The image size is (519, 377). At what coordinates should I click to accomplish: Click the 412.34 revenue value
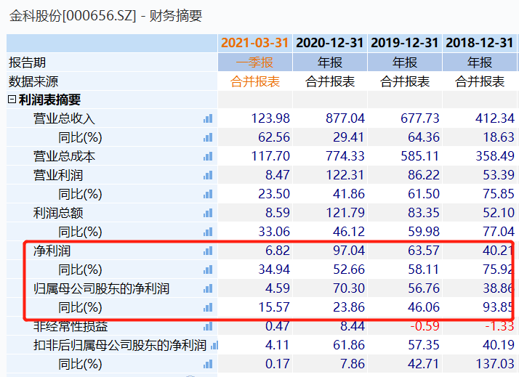point(495,118)
